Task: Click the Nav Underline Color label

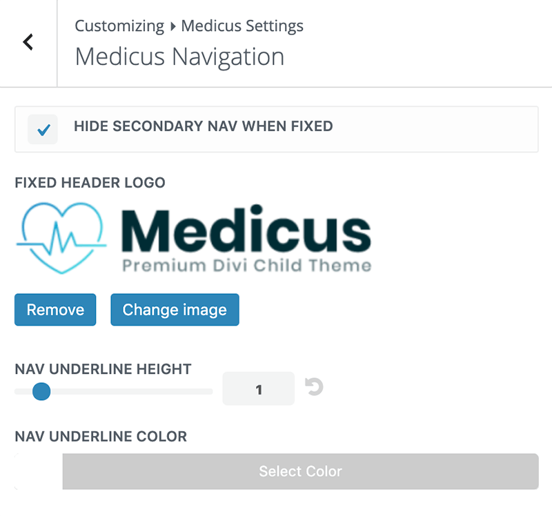Action: tap(101, 437)
